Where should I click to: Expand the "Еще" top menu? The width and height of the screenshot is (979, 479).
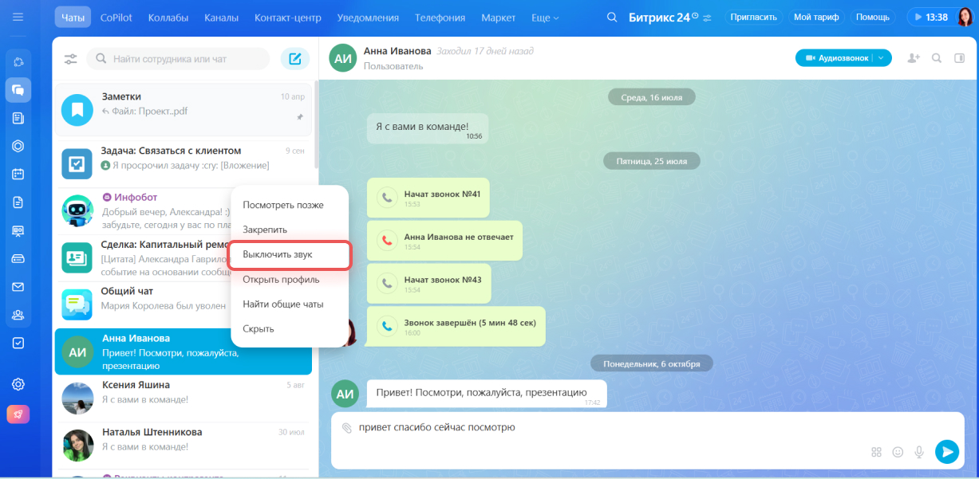[545, 18]
